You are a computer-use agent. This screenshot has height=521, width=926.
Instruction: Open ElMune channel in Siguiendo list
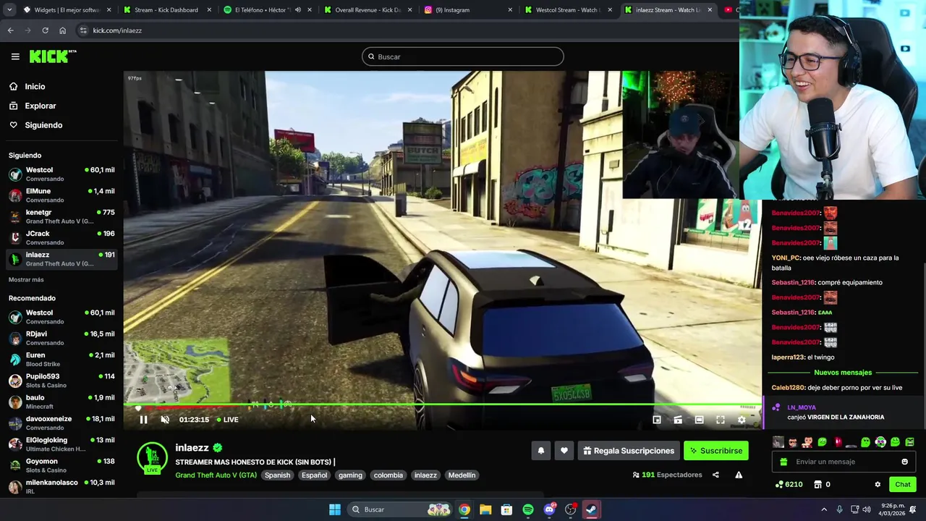(61, 195)
